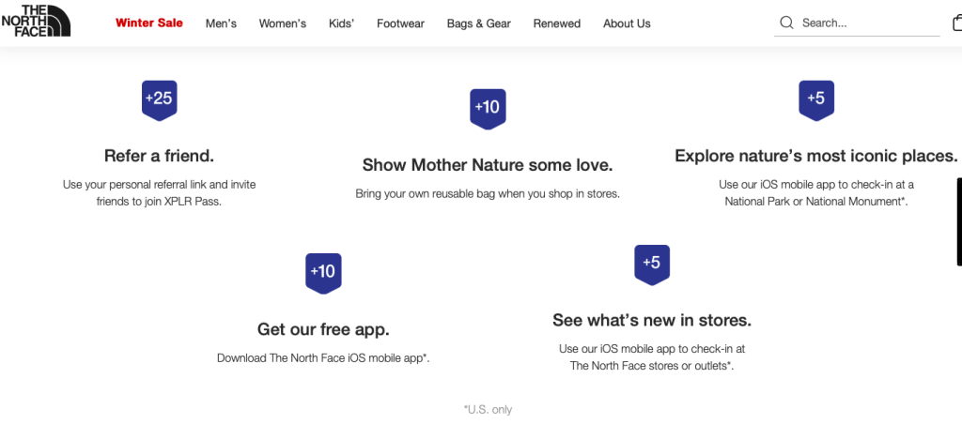Open the Winter Sale menu
The width and height of the screenshot is (962, 424).
[149, 23]
